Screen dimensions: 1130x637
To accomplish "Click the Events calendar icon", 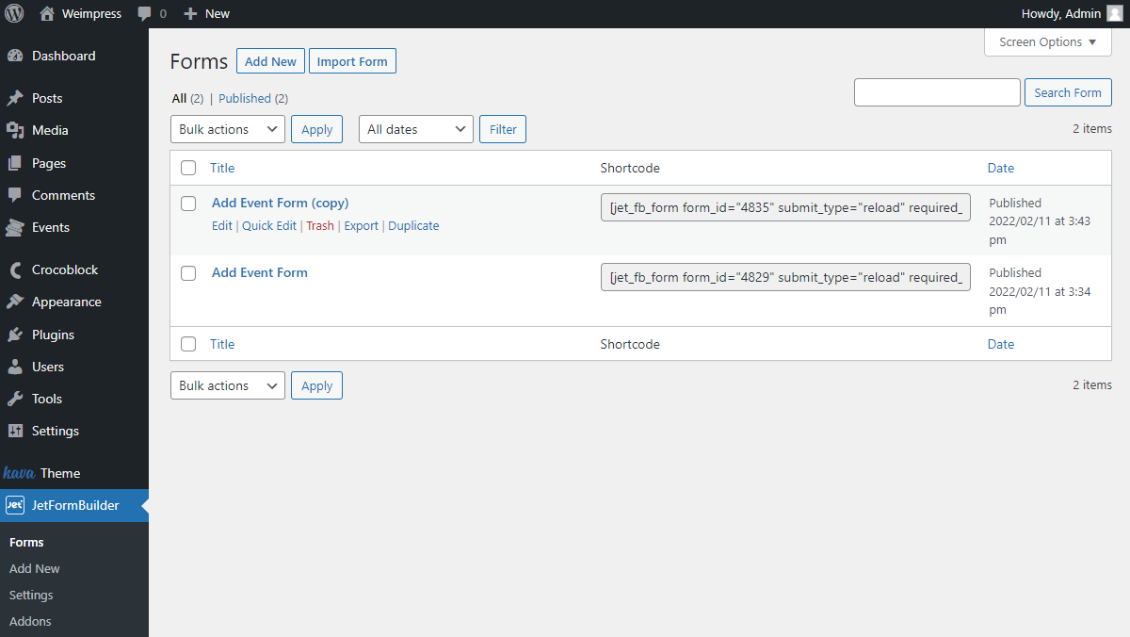I will coord(15,227).
